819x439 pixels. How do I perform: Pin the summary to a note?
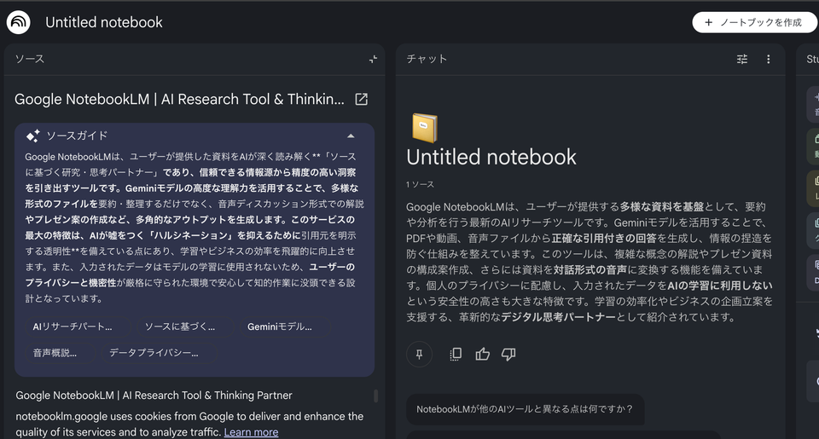tap(420, 355)
